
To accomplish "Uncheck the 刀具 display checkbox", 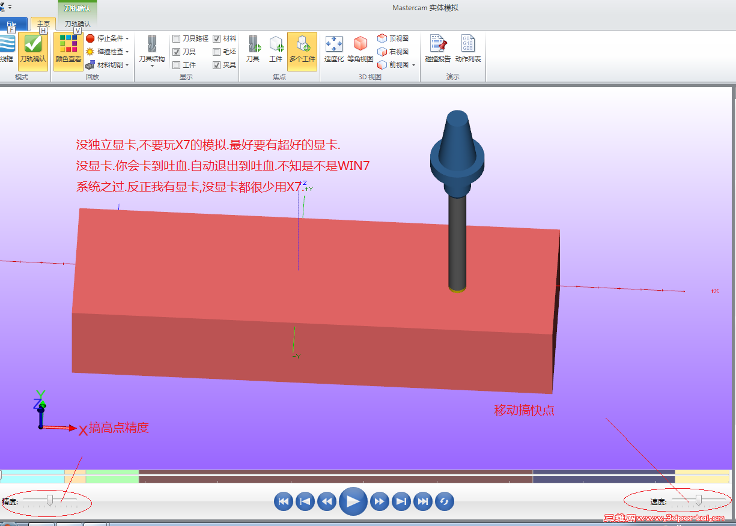I will click(x=177, y=52).
